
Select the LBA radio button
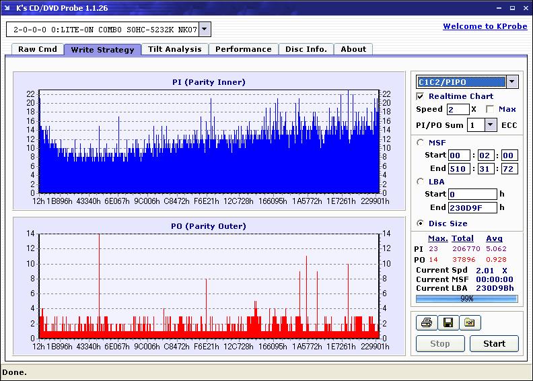(x=421, y=181)
